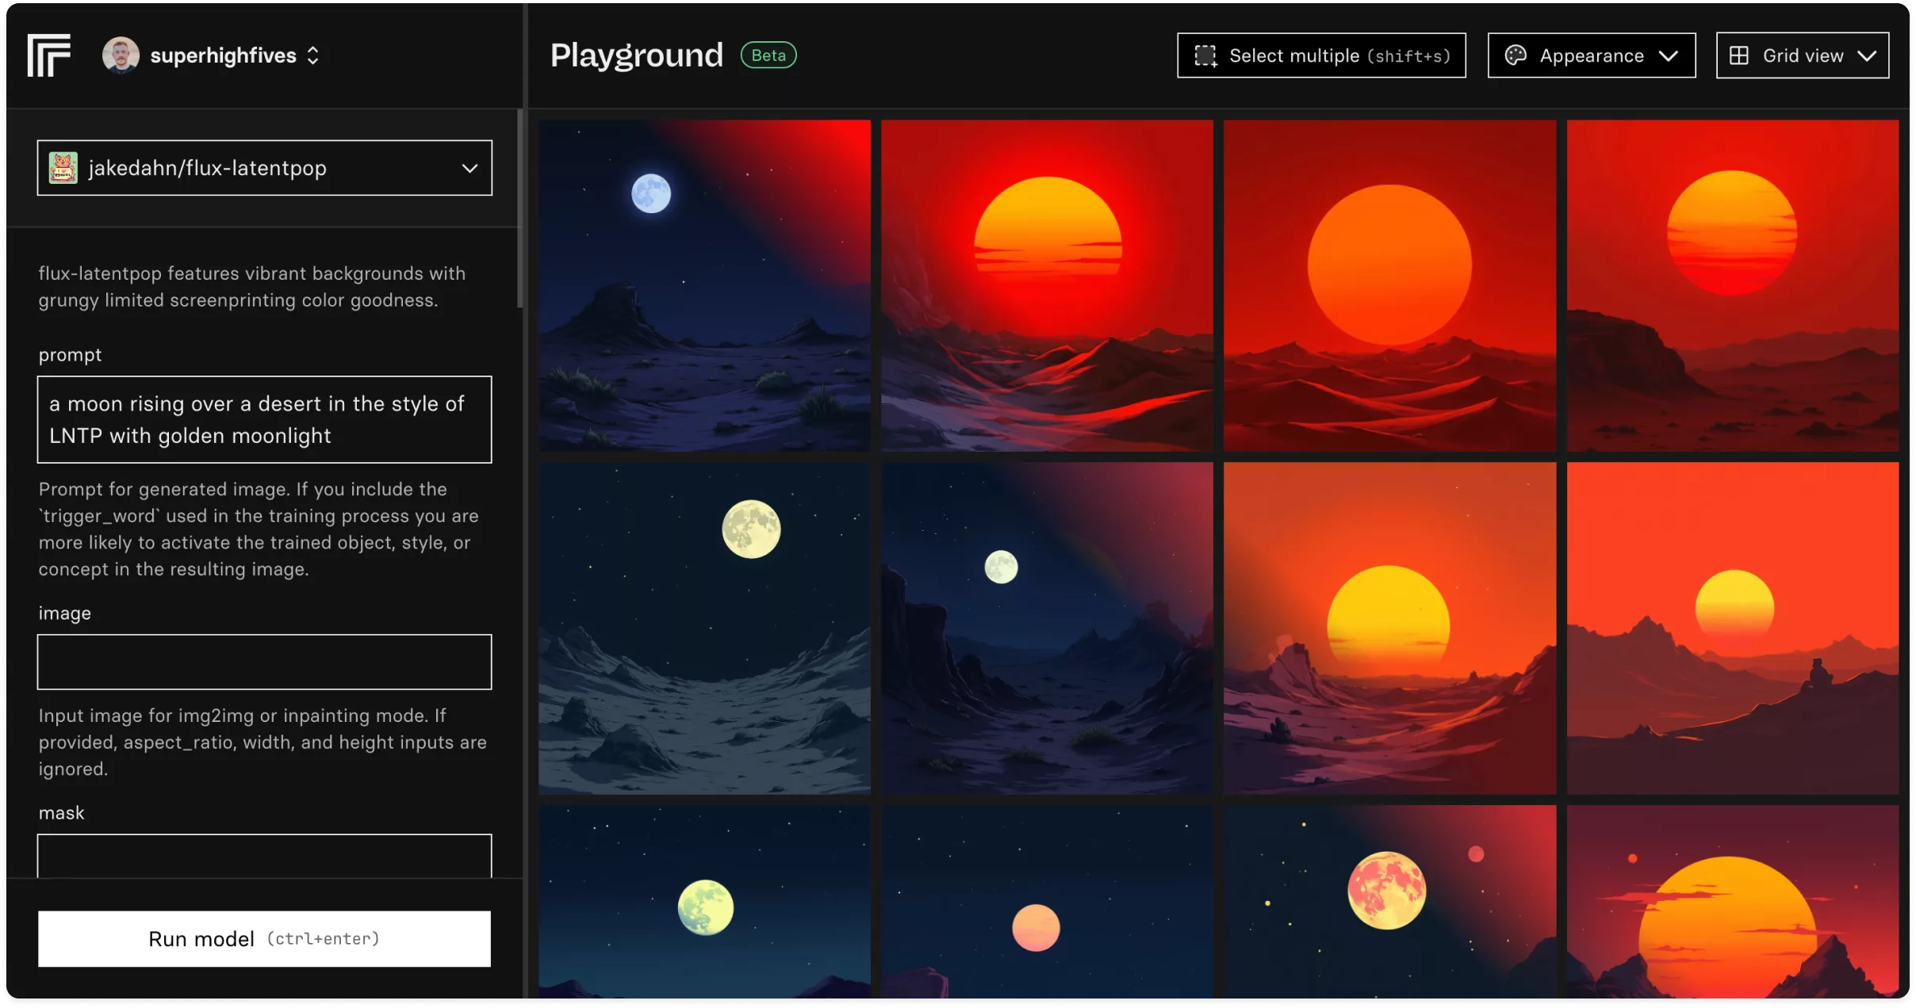Click the flux-latentpop description text
Image resolution: width=1916 pixels, height=1008 pixels.
point(252,287)
